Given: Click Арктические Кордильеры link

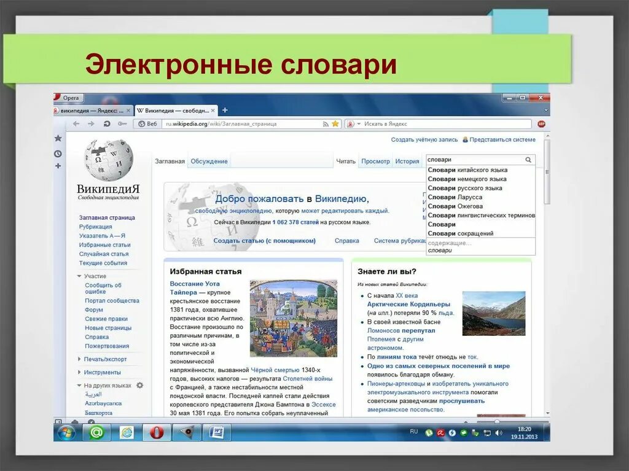Looking at the screenshot, I should coord(408,304).
